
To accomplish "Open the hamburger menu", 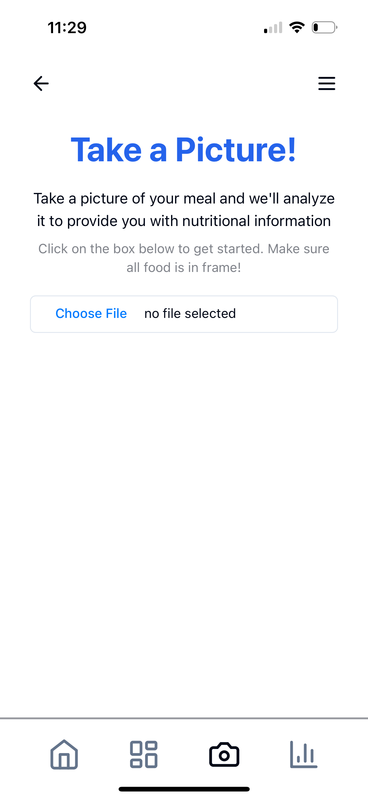I will click(x=326, y=83).
